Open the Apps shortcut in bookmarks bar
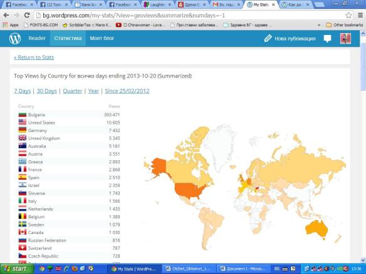The width and height of the screenshot is (366, 274). (11, 25)
